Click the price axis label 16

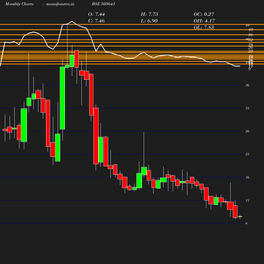coord(248,177)
